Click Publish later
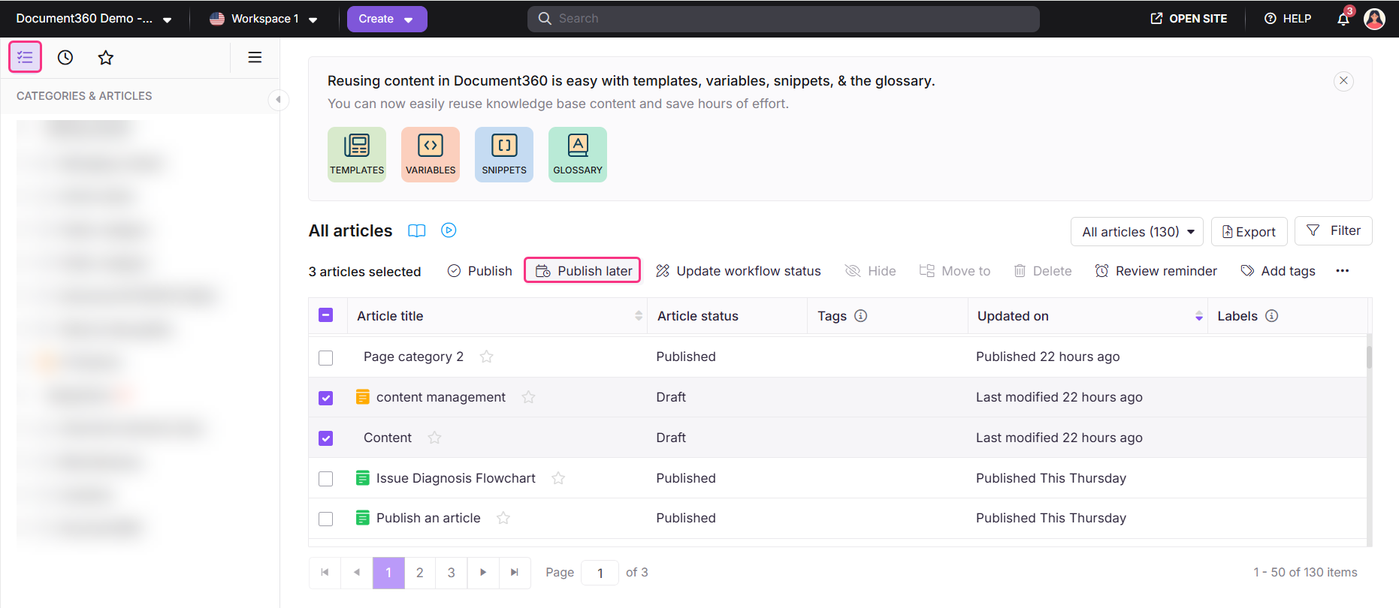The width and height of the screenshot is (1399, 608). [x=582, y=271]
